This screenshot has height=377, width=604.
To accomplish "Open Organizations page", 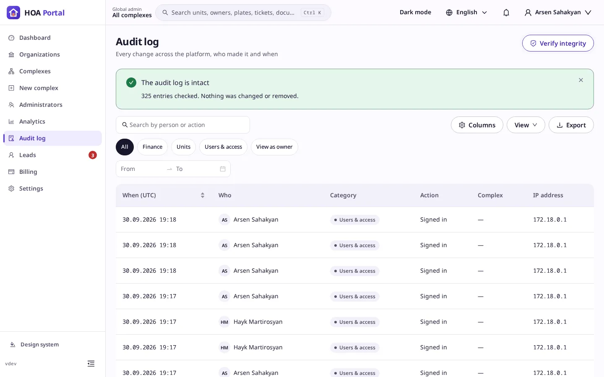I will tap(52, 54).
